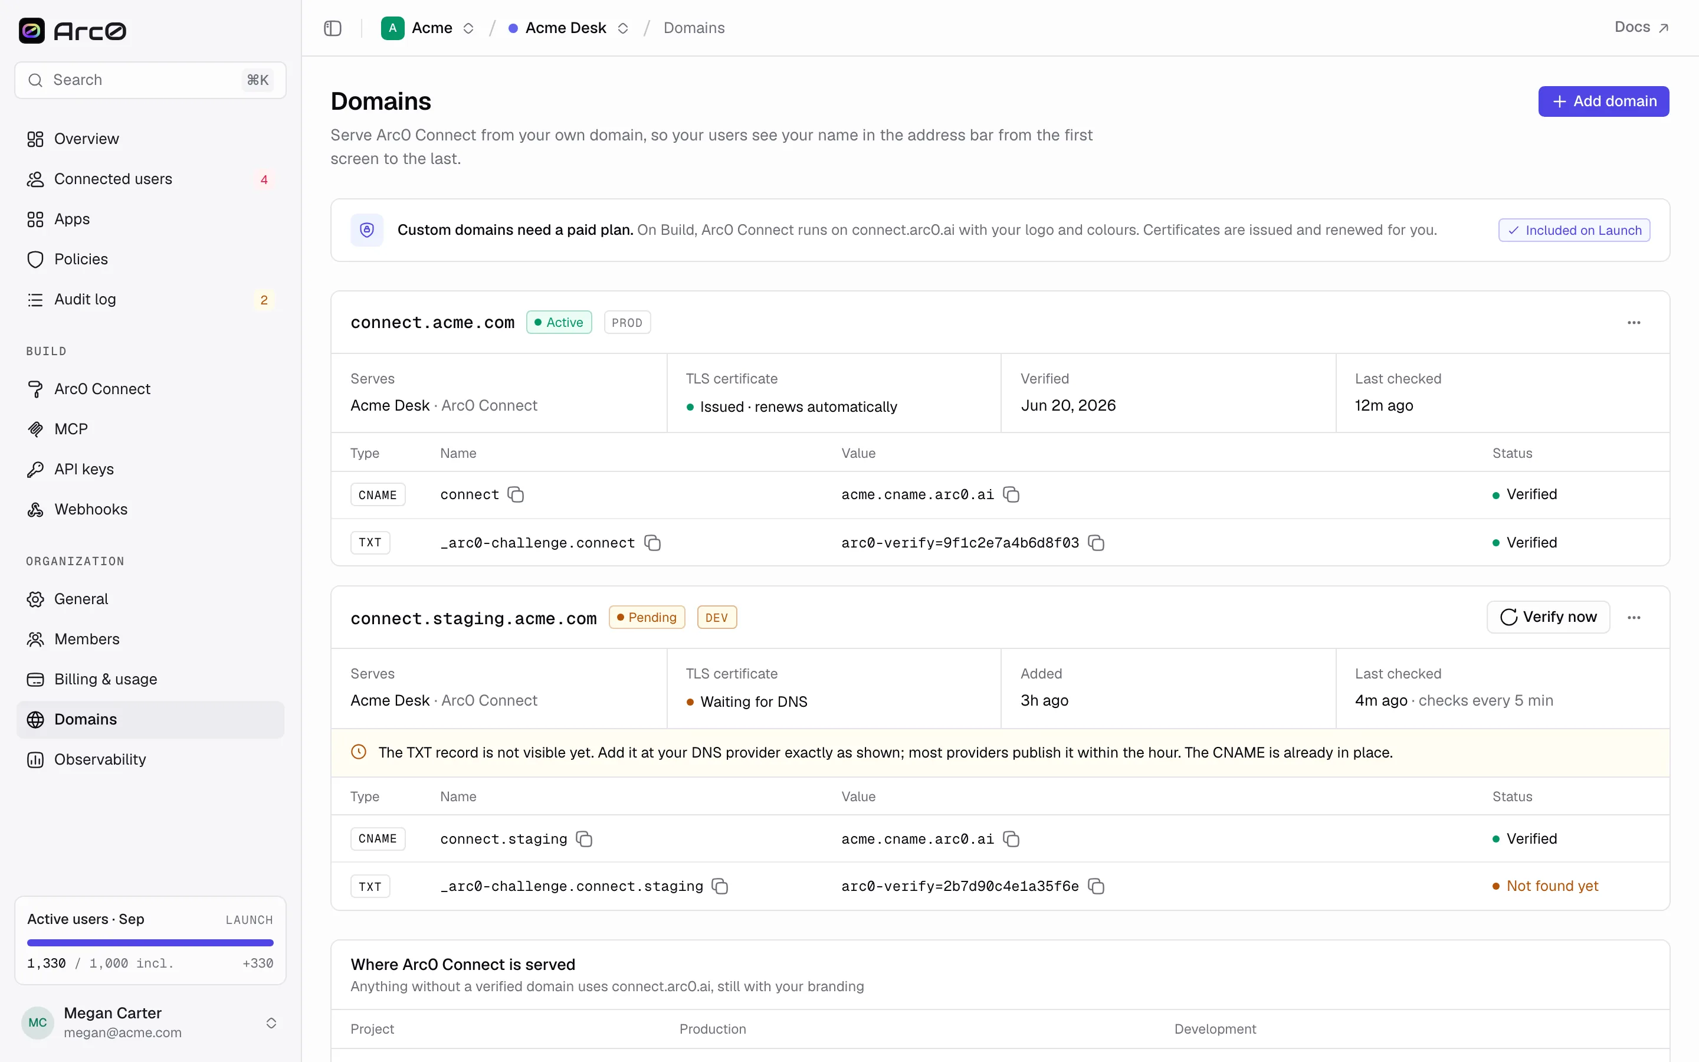Navigate to Arc0 Connect
This screenshot has height=1062, width=1699.
150,389
